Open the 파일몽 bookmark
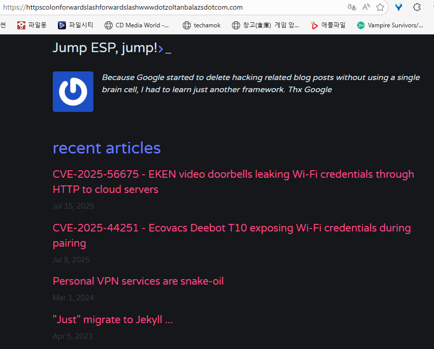434x349 pixels. pyautogui.click(x=31, y=25)
